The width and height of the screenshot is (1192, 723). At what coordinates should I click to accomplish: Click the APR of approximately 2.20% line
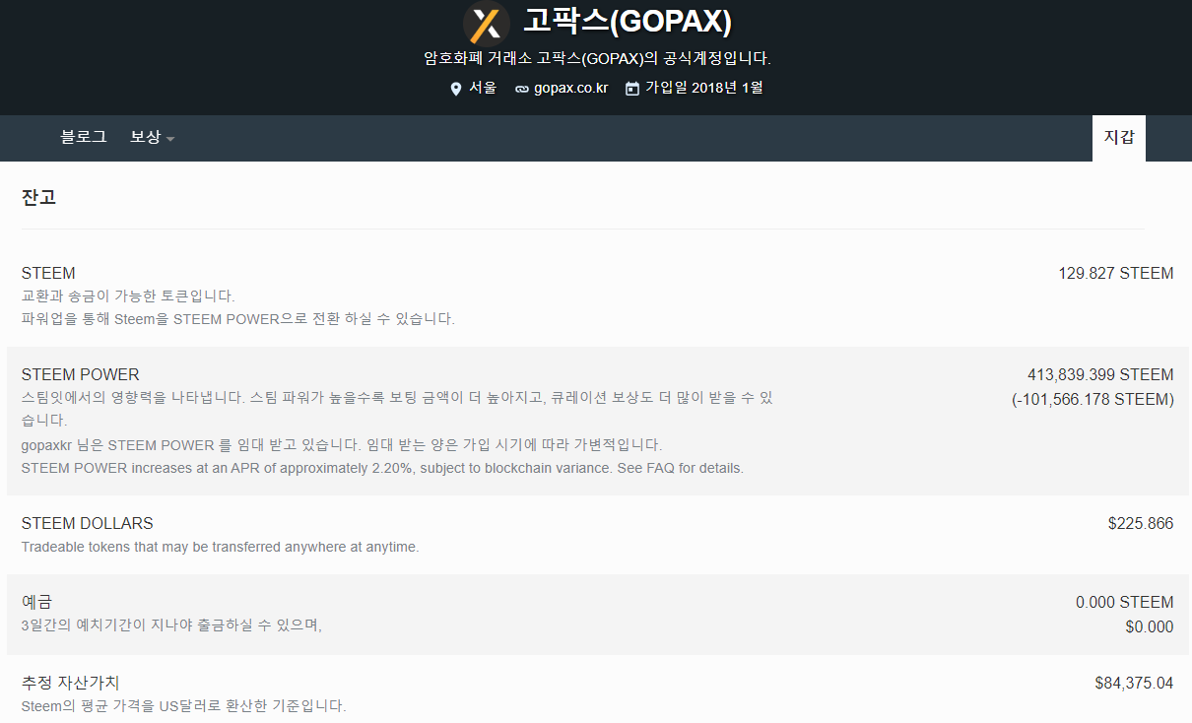tap(382, 468)
